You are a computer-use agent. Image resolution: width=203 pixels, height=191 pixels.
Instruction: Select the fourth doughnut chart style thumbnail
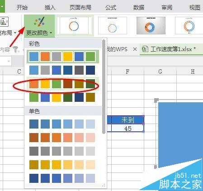click(x=189, y=26)
